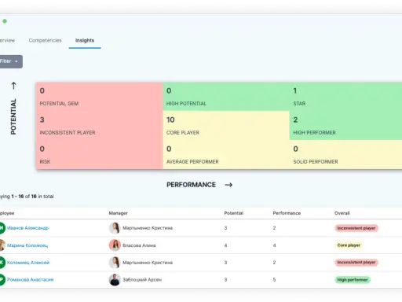Open the Filter dropdown
This screenshot has height=302, width=402.
pos(11,61)
